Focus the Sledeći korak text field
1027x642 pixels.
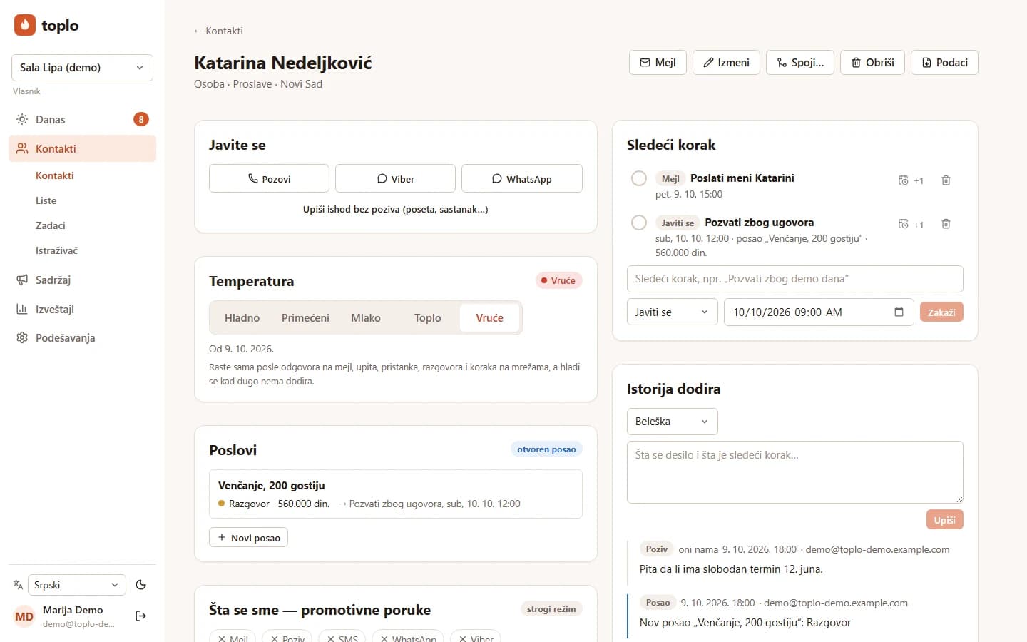coord(795,279)
